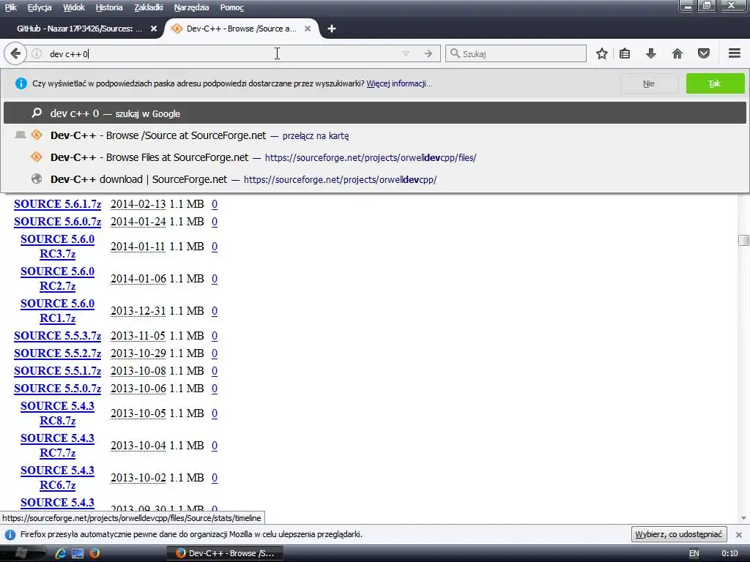Open the SOURCE 5.5.0.7z link
The width and height of the screenshot is (750, 562).
click(57, 389)
